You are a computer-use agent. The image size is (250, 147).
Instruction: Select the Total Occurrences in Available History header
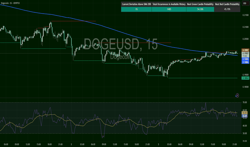[169, 4]
